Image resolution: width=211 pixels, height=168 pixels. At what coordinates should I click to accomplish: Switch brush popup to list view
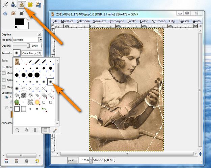click(x=36, y=130)
